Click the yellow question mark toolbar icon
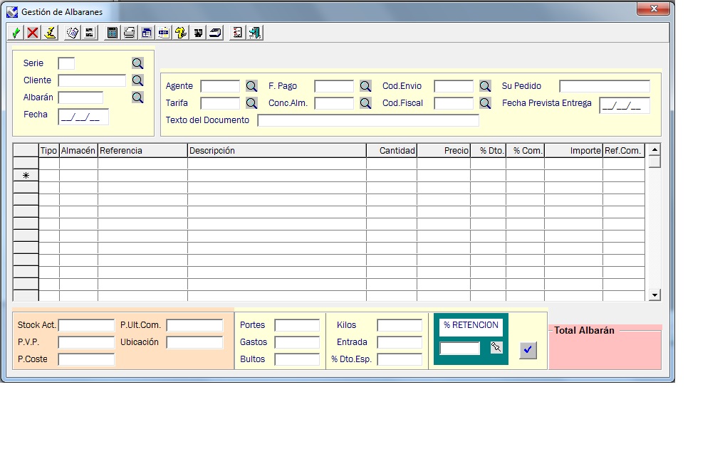 pos(181,33)
